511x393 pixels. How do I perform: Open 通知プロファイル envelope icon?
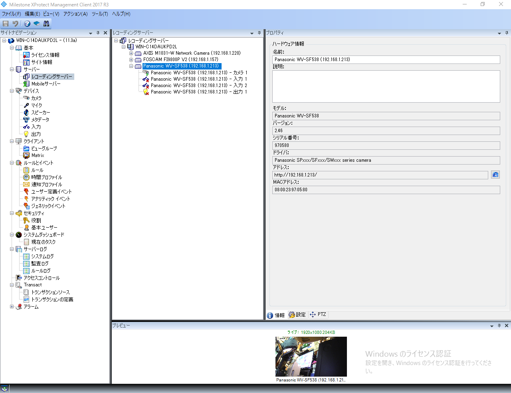click(x=26, y=184)
